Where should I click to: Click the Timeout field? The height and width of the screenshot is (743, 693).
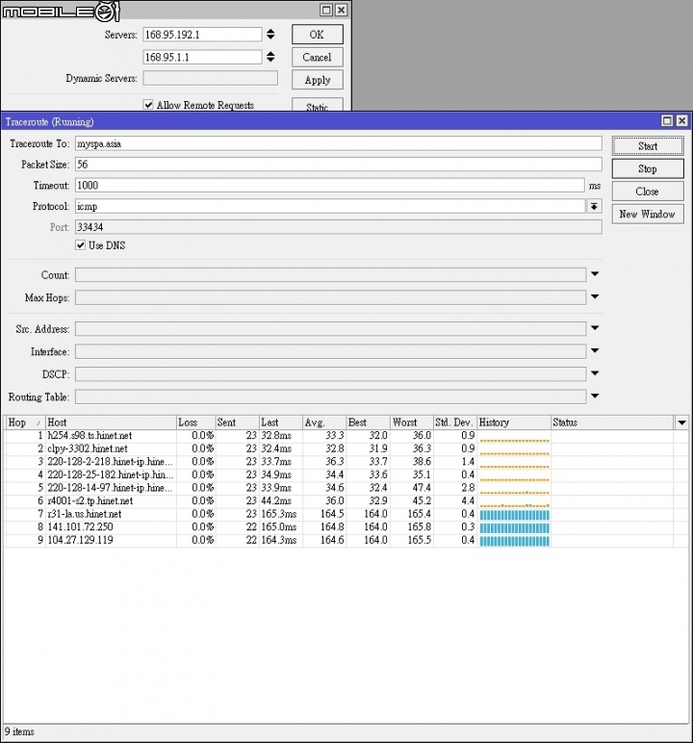(x=329, y=186)
